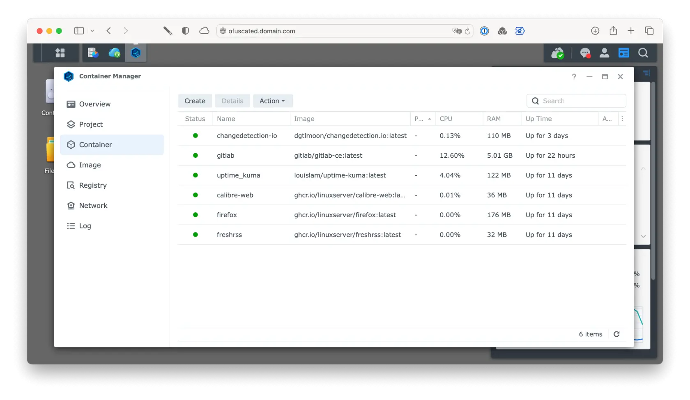Open the DSM widgets panel icon
The height and width of the screenshot is (400, 690).
623,53
